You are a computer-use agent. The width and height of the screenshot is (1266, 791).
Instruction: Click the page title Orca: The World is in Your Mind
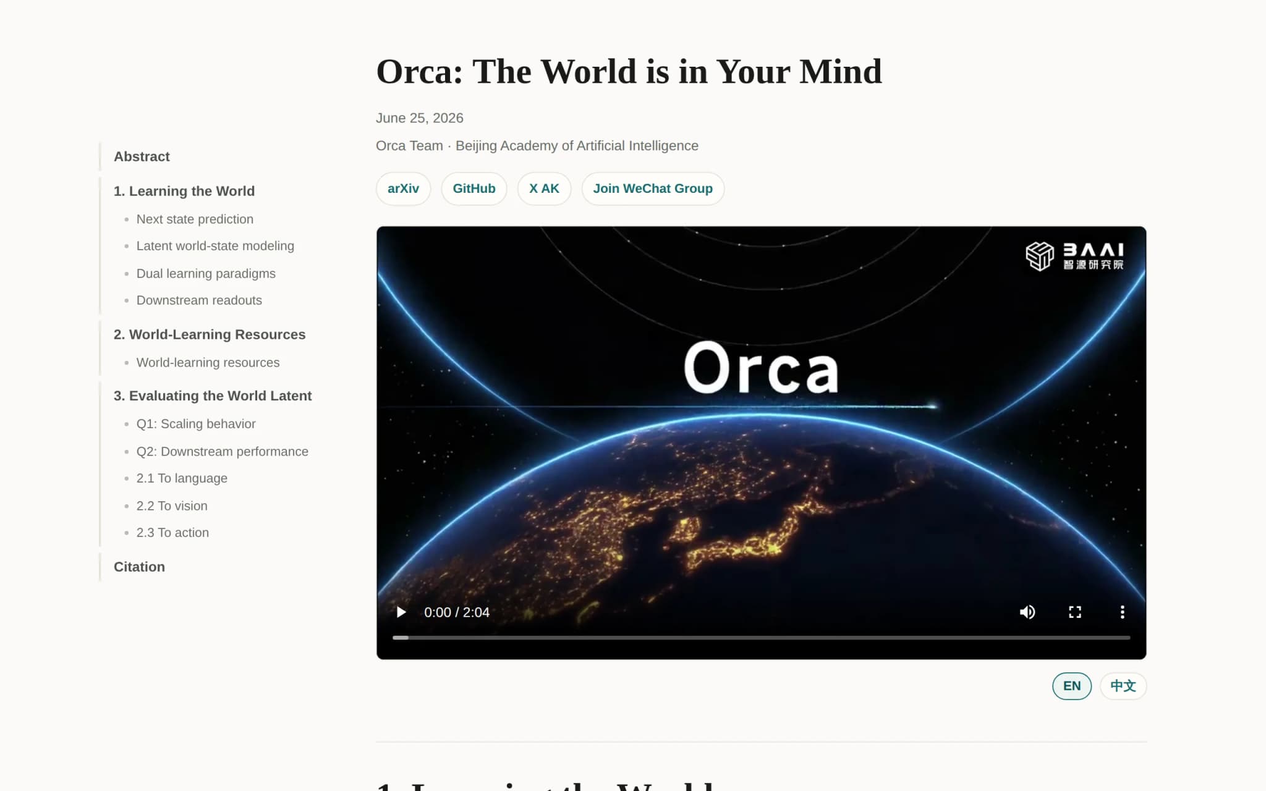coord(629,72)
